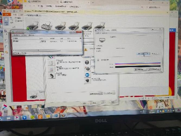The height and width of the screenshot is (136, 181).
Task: Open the Auto Power icon below Power Off
Action: point(87,68)
